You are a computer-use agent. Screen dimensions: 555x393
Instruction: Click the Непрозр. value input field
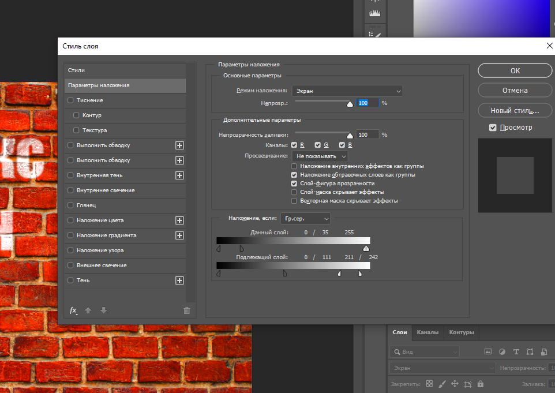[x=367, y=103]
